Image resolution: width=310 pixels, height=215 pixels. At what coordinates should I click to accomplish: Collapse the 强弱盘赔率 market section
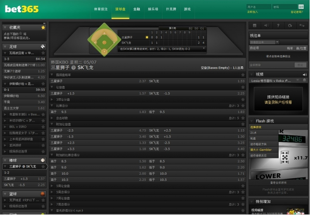pos(52,75)
